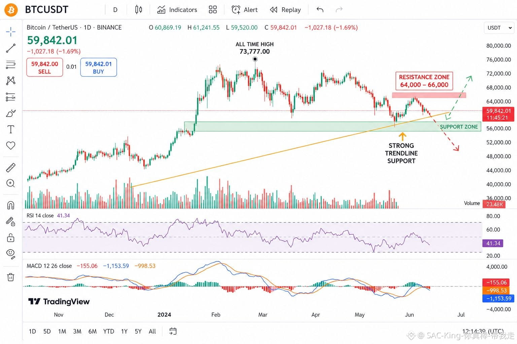This screenshot has width=517, height=344.
Task: Select the crosshair cursor tool
Action: click(11, 32)
